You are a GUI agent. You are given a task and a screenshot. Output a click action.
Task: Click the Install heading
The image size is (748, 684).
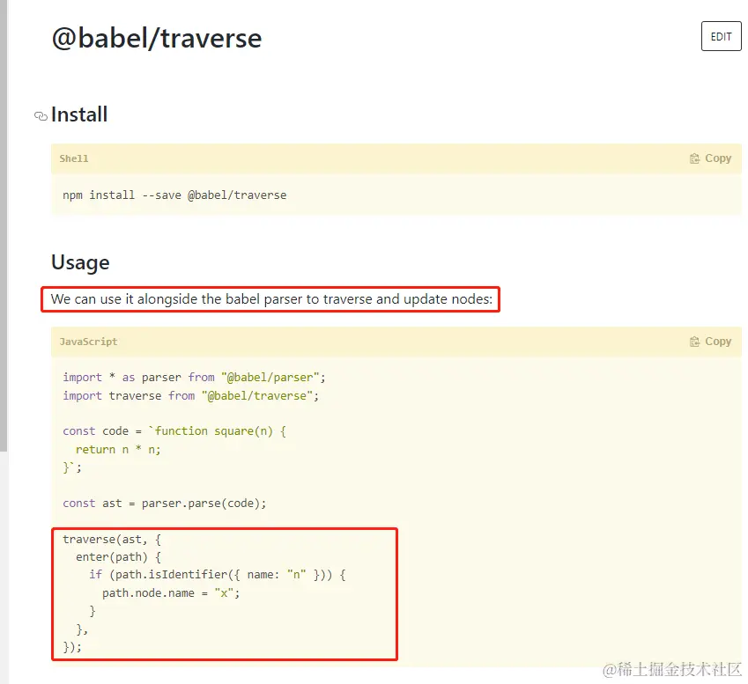tap(79, 114)
